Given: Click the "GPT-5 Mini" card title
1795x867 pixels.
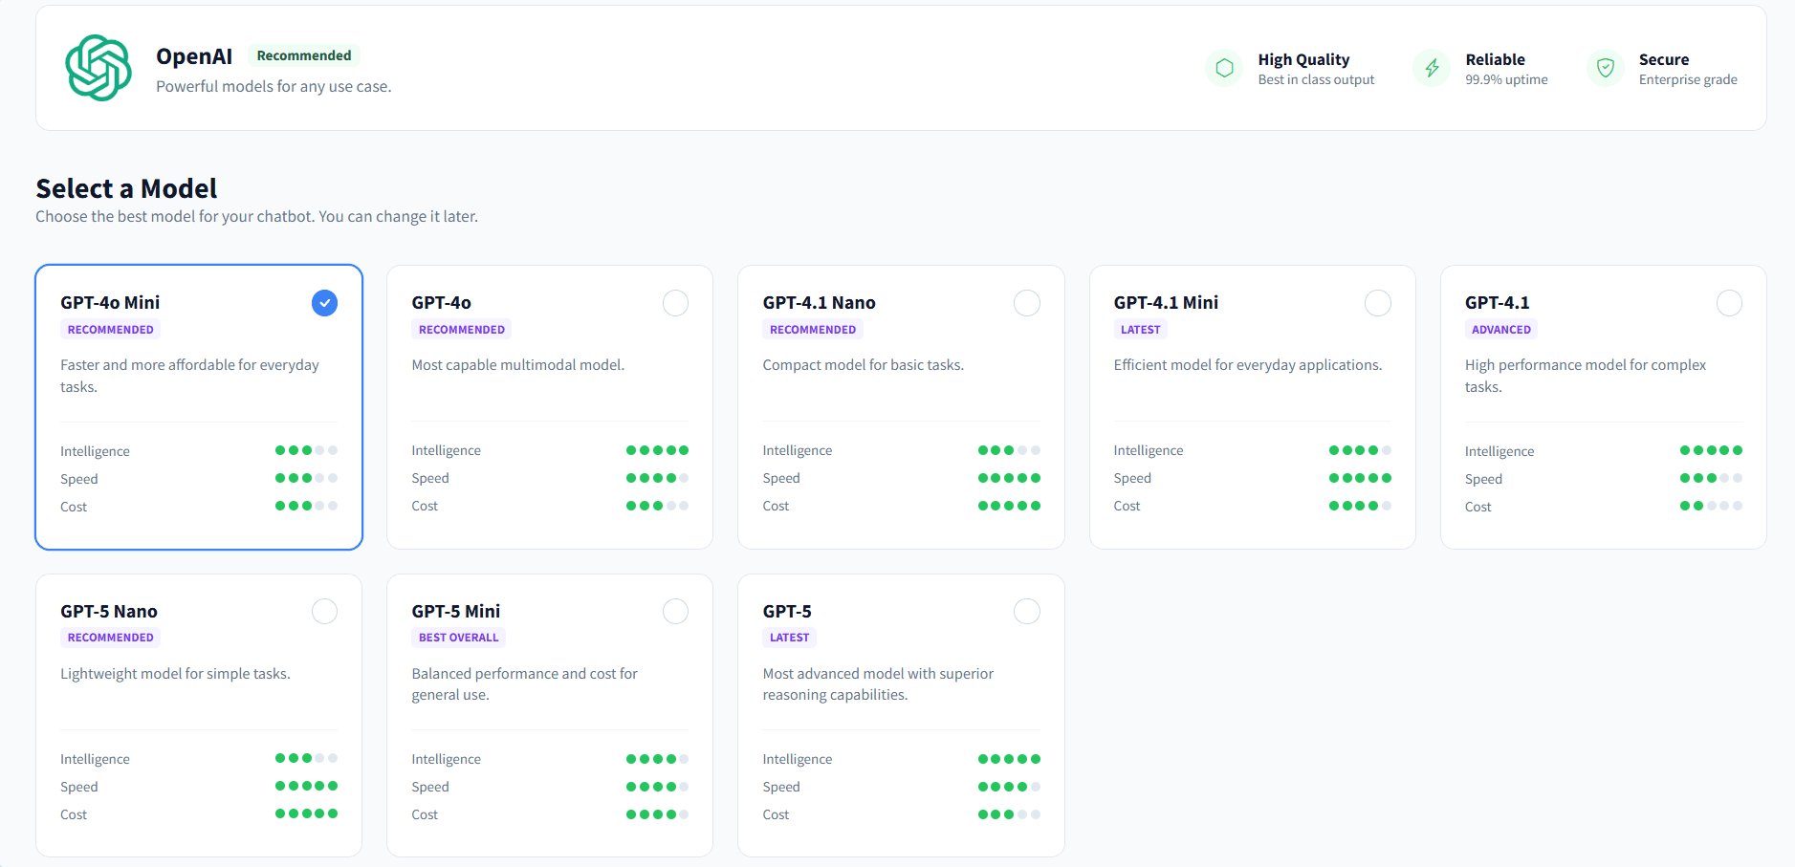Looking at the screenshot, I should [x=456, y=612].
